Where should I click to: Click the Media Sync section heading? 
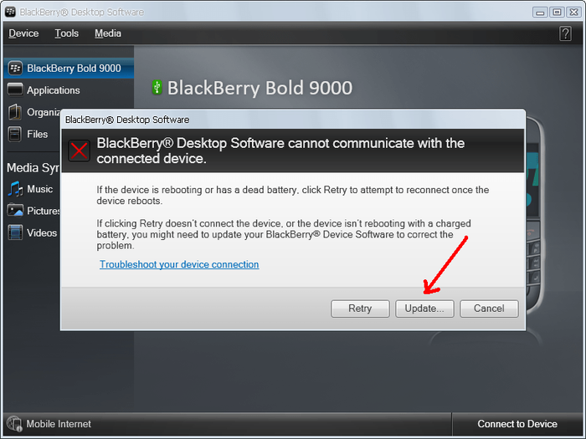click(33, 168)
